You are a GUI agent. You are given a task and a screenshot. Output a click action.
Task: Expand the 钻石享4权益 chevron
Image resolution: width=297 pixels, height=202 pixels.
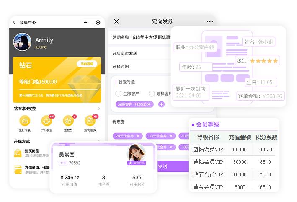pos(99,109)
